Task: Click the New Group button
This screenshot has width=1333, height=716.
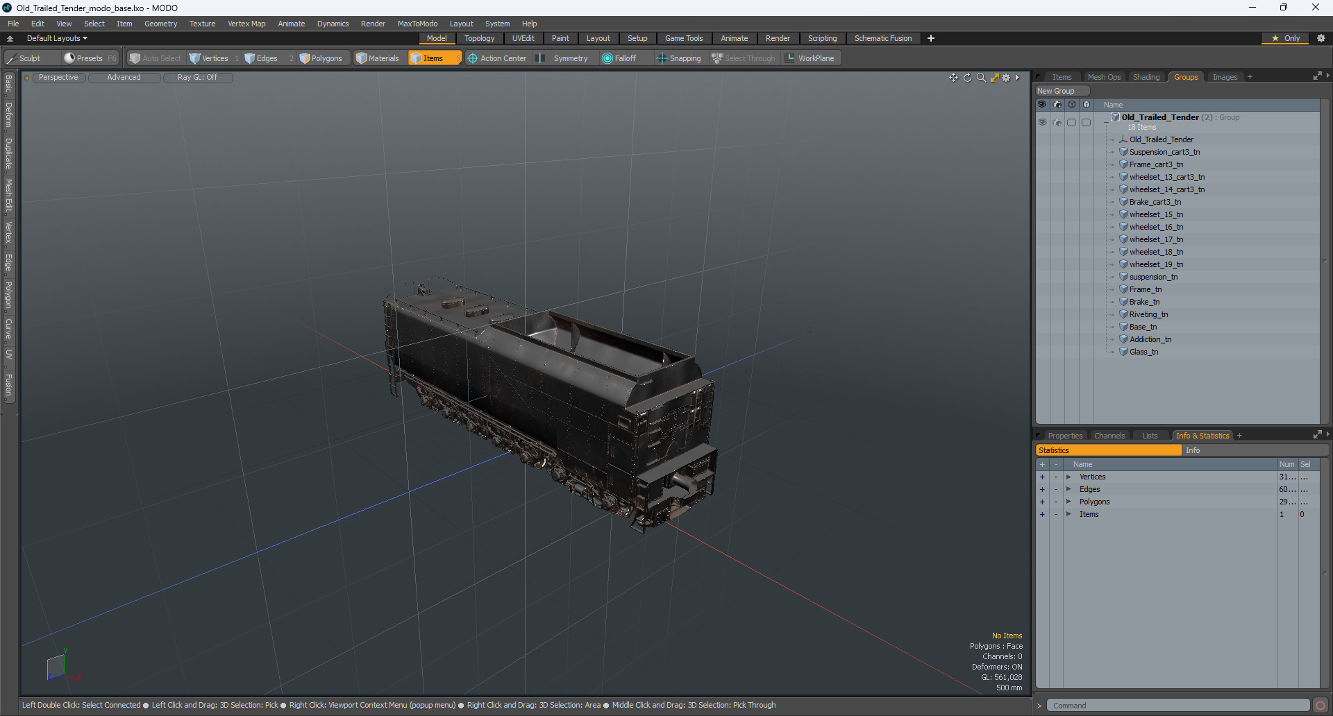Action: tap(1062, 91)
